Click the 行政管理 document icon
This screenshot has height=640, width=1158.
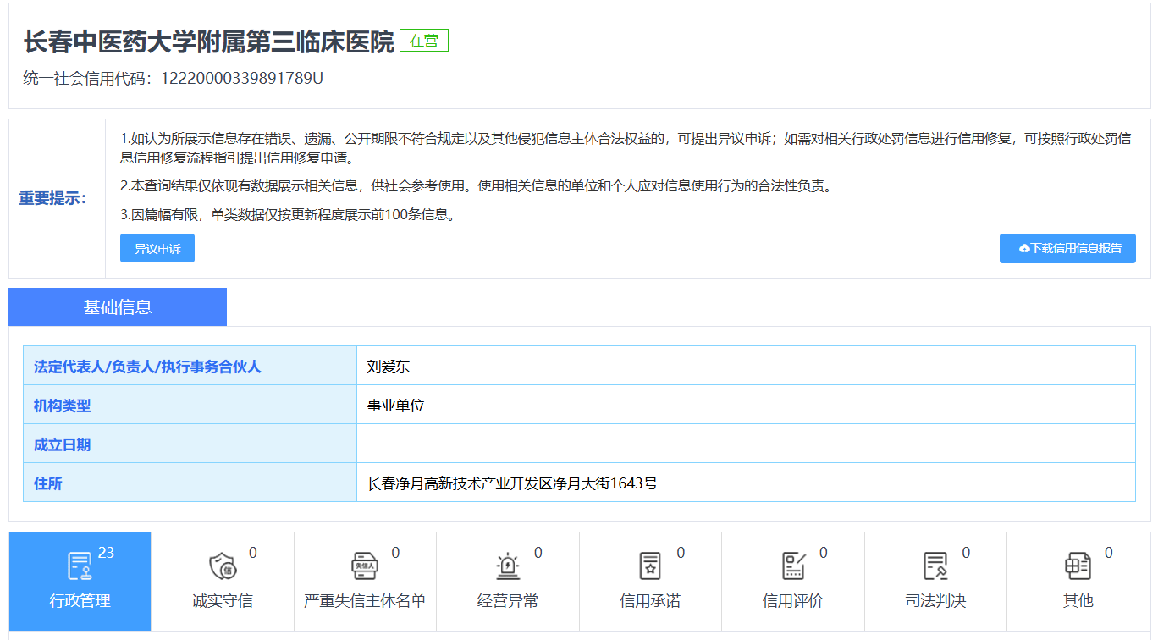(80, 566)
